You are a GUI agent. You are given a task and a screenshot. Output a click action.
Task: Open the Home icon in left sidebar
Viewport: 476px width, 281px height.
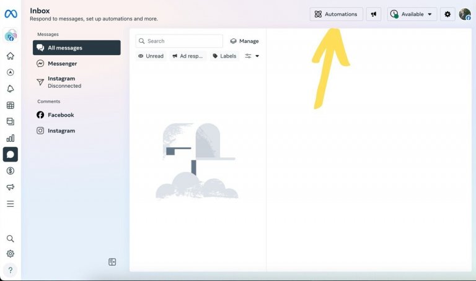tap(11, 56)
